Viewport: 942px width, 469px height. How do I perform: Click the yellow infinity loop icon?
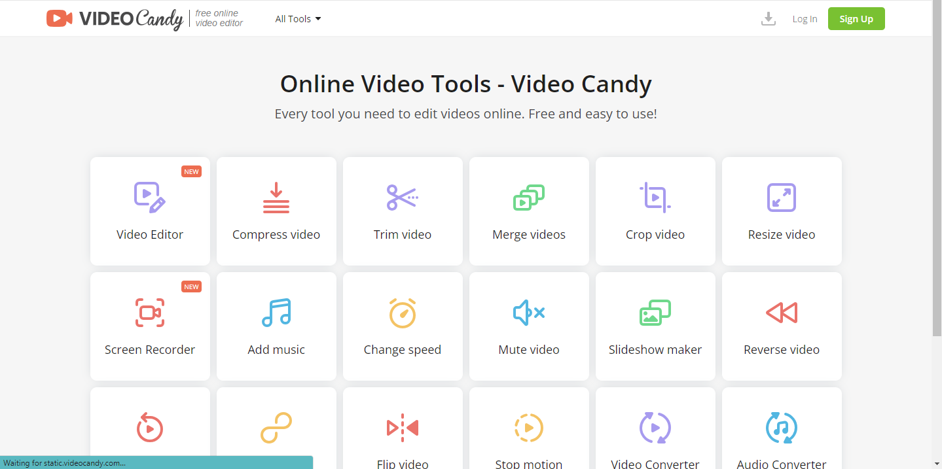[x=276, y=428]
